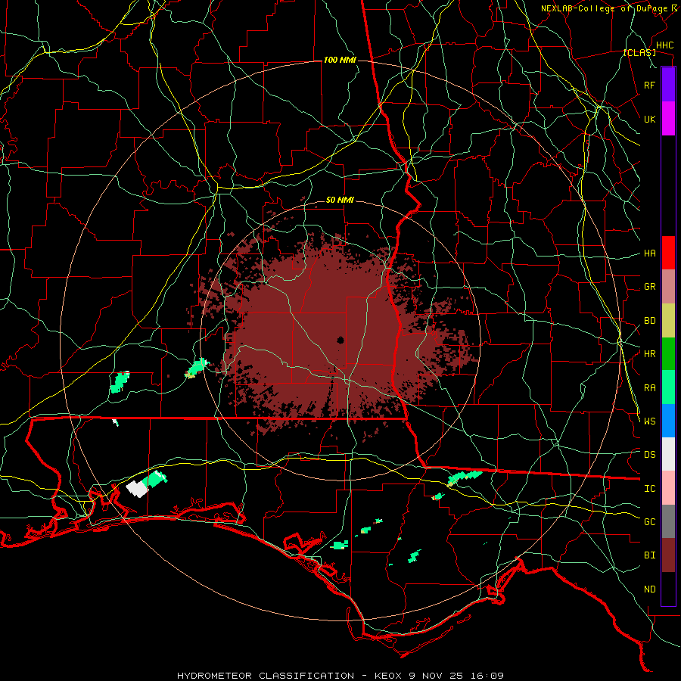The height and width of the screenshot is (681, 681).
Task: Click the HHC product label
Action: coord(664,45)
